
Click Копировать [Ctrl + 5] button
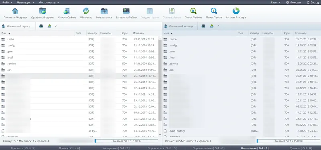(x=116, y=148)
